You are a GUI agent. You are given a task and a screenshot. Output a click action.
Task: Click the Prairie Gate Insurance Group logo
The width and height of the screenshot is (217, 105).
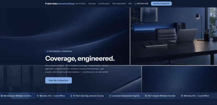[60, 4]
